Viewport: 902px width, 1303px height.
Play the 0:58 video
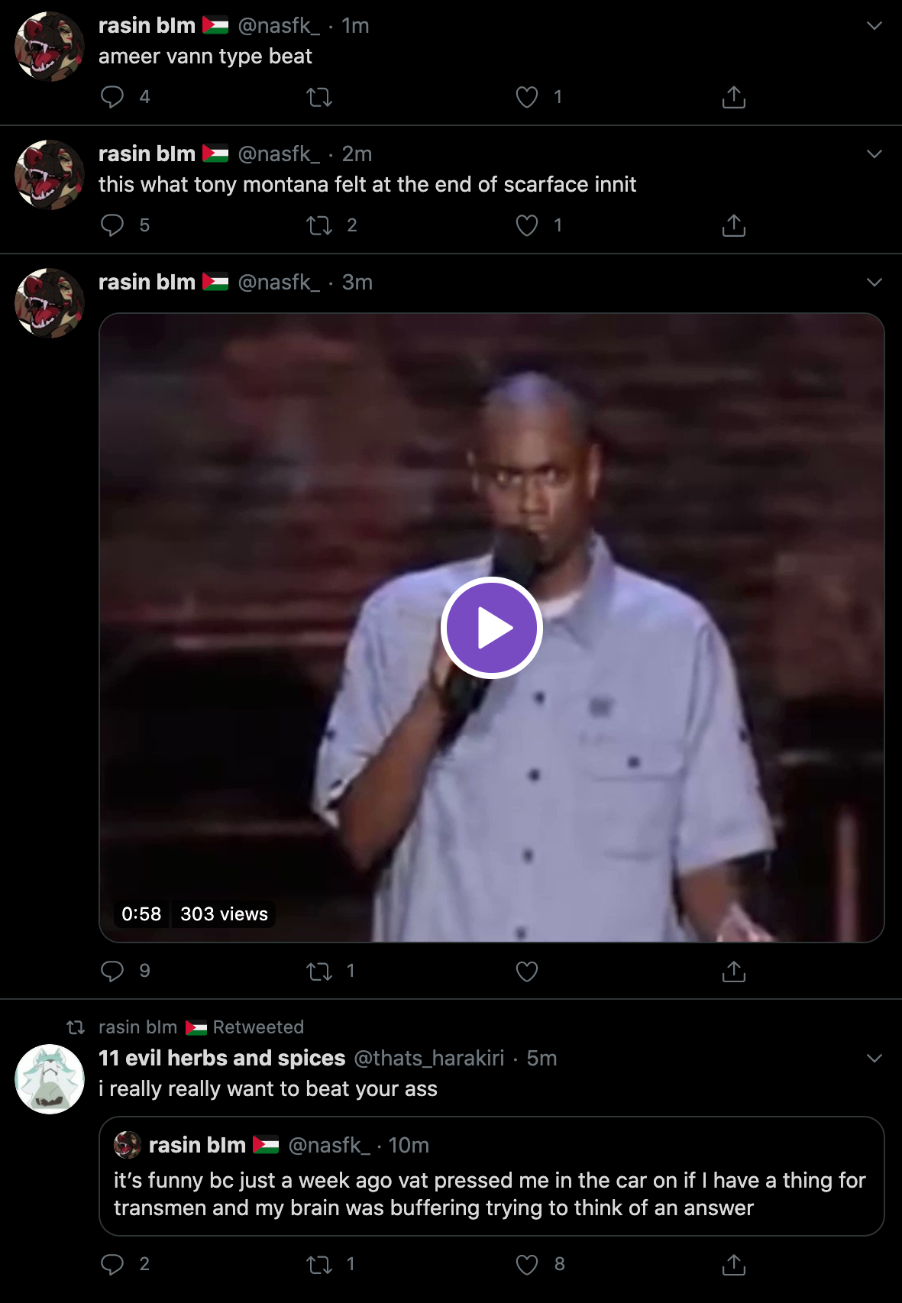pyautogui.click(x=492, y=628)
